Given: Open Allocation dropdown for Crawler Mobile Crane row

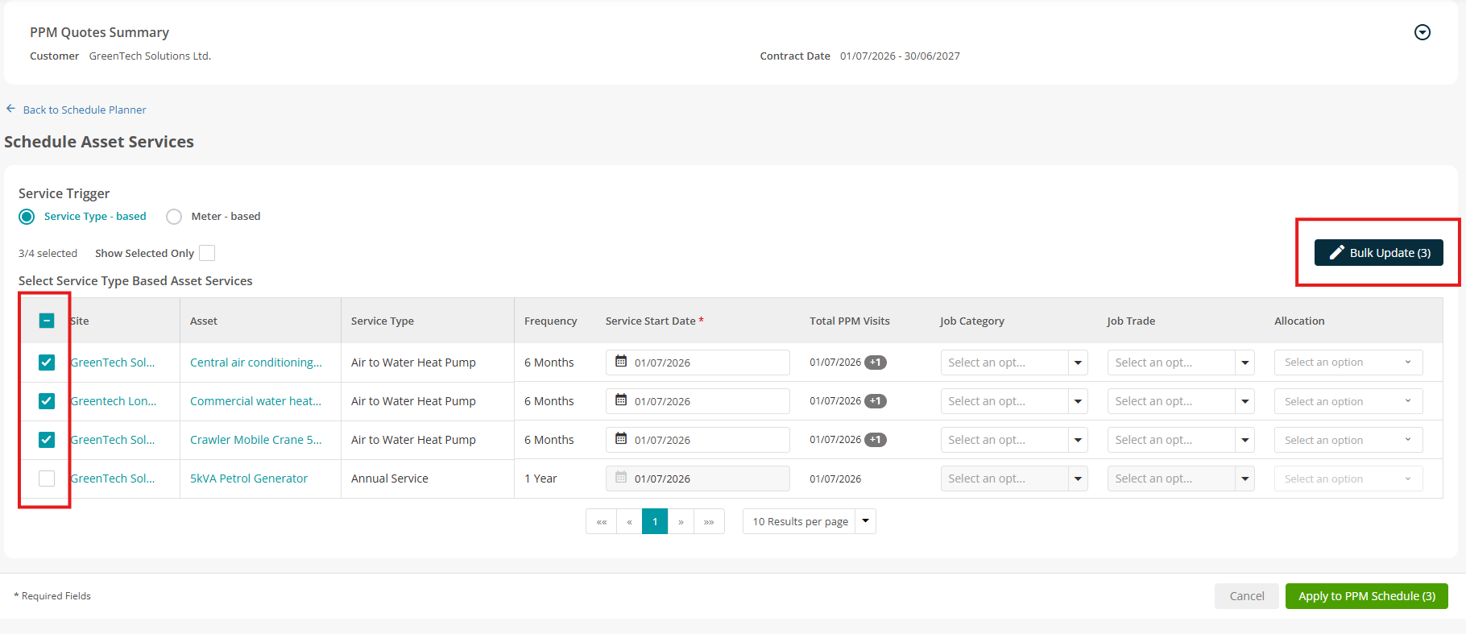Looking at the screenshot, I should tap(1348, 440).
